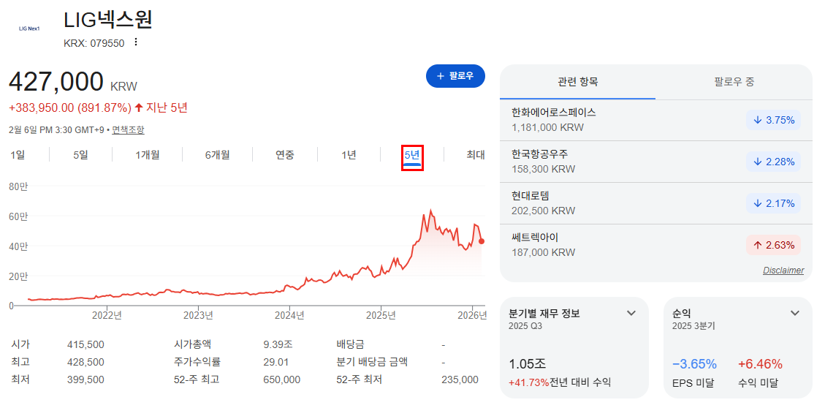825x408 pixels.
Task: Click the red endpoint dot on the price chart
Action: click(482, 241)
